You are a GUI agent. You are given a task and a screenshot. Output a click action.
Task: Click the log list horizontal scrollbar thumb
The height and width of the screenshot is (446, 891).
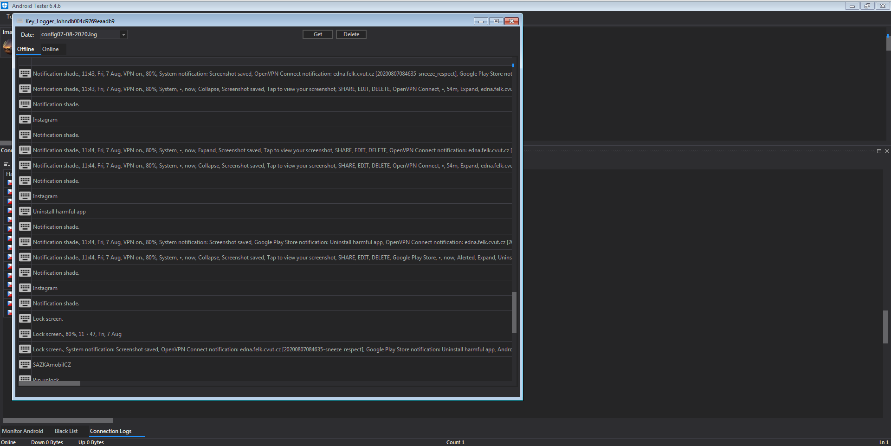49,383
